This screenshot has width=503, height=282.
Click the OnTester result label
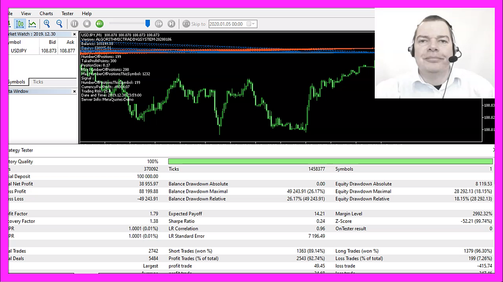tap(351, 229)
